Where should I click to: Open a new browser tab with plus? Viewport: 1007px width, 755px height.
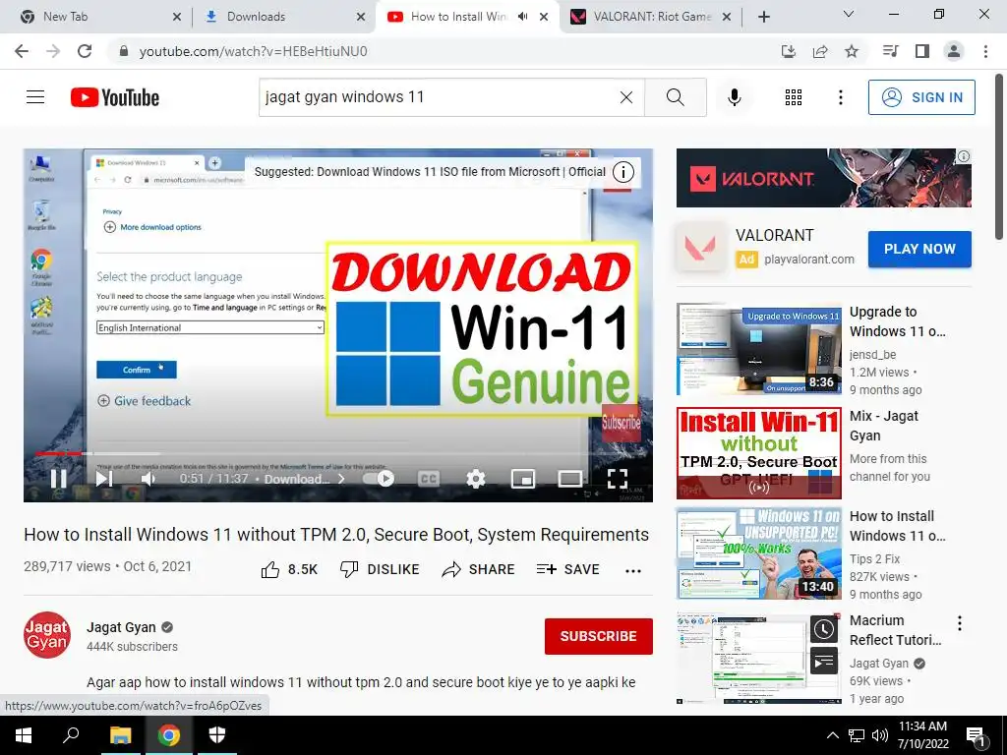763,17
